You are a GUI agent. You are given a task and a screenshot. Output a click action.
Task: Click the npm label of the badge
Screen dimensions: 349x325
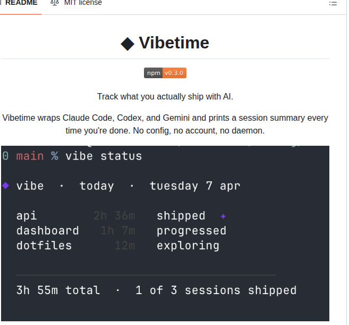tap(154, 73)
